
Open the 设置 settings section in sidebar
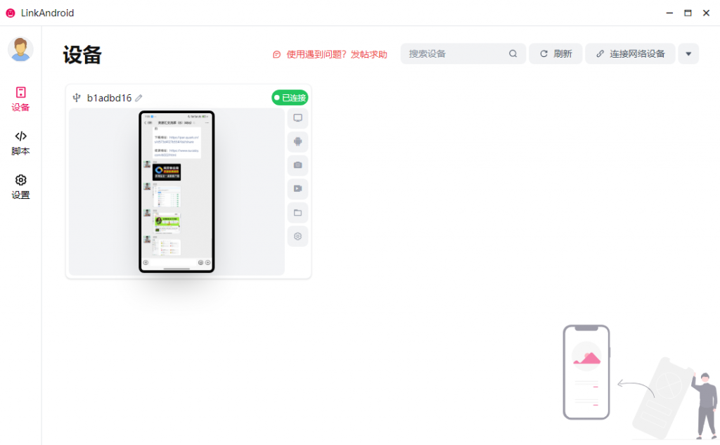pyautogui.click(x=20, y=186)
